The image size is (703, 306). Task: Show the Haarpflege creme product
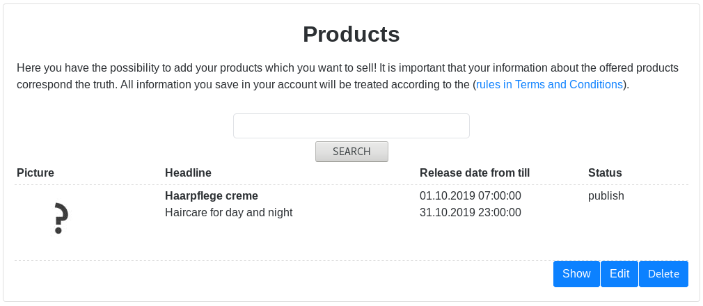(576, 274)
